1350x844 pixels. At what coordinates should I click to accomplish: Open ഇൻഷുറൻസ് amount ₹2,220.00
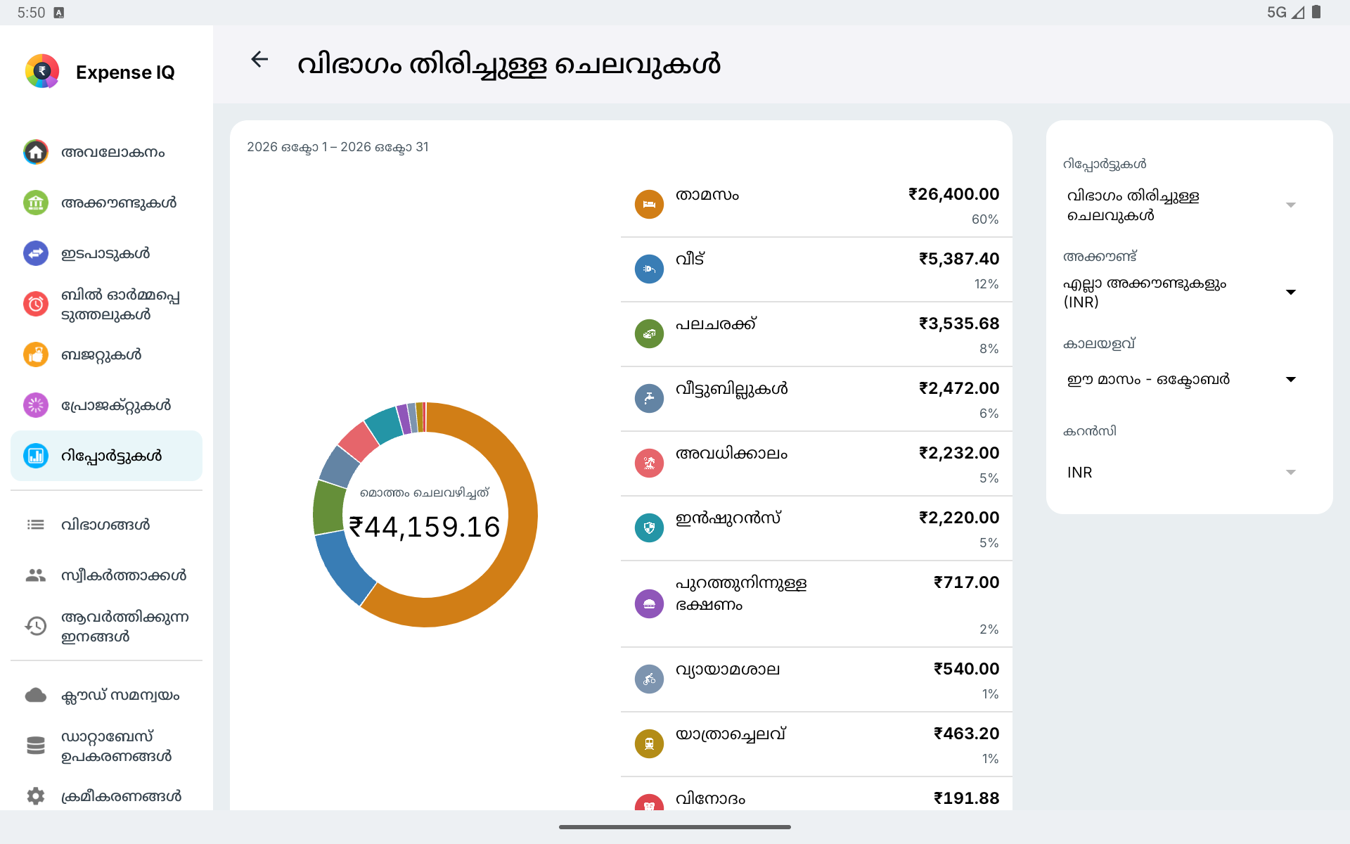tap(959, 518)
